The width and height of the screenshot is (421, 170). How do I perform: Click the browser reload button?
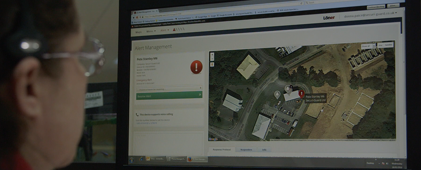302,3
